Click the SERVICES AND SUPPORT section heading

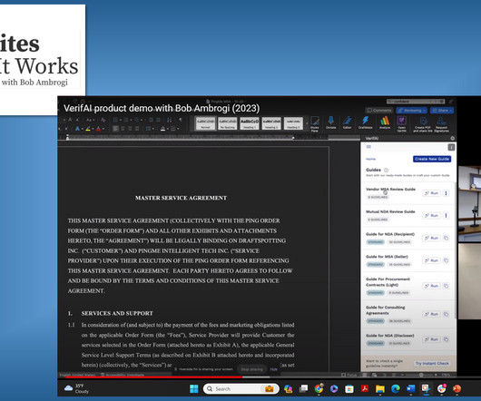(117, 313)
